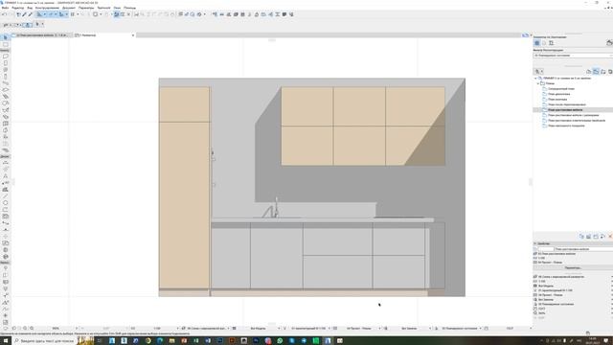
Task: Select the Beam tool
Action: (5, 83)
